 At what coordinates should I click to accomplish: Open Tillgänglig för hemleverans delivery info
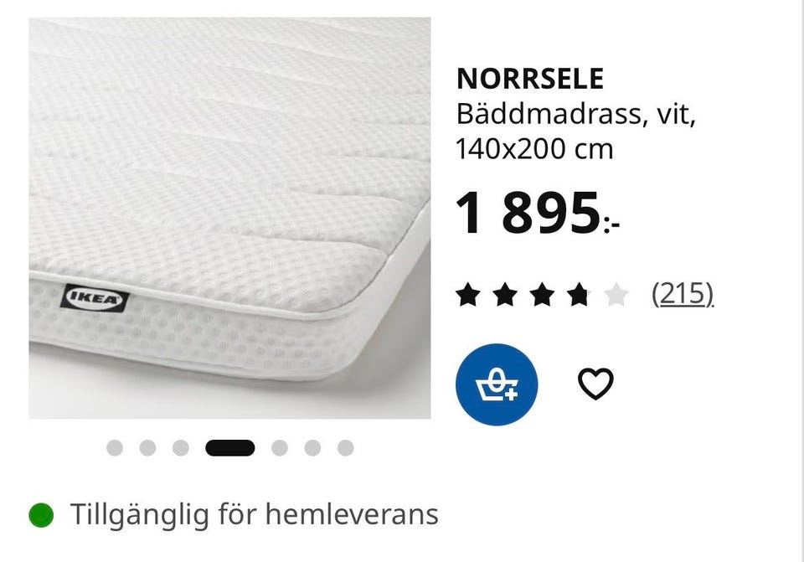point(255,515)
